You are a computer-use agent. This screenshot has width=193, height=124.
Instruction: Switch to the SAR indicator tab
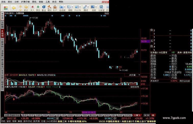click(120, 115)
